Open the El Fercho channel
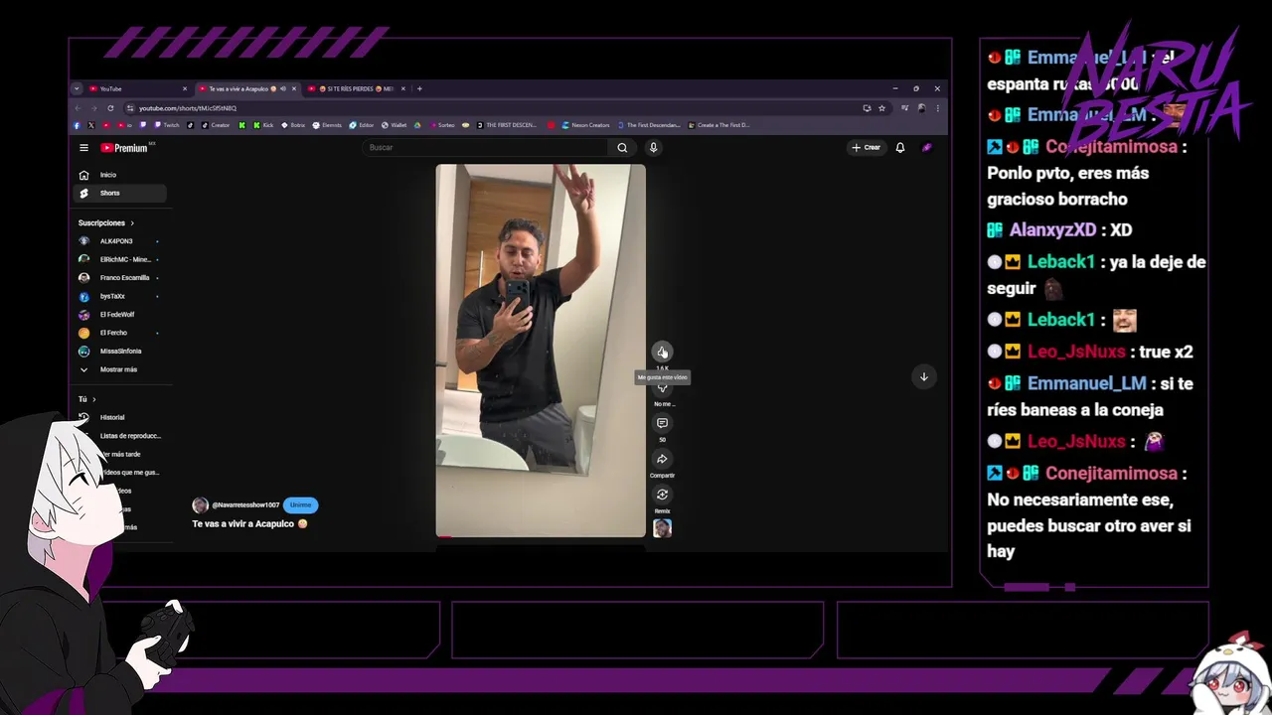 119,333
